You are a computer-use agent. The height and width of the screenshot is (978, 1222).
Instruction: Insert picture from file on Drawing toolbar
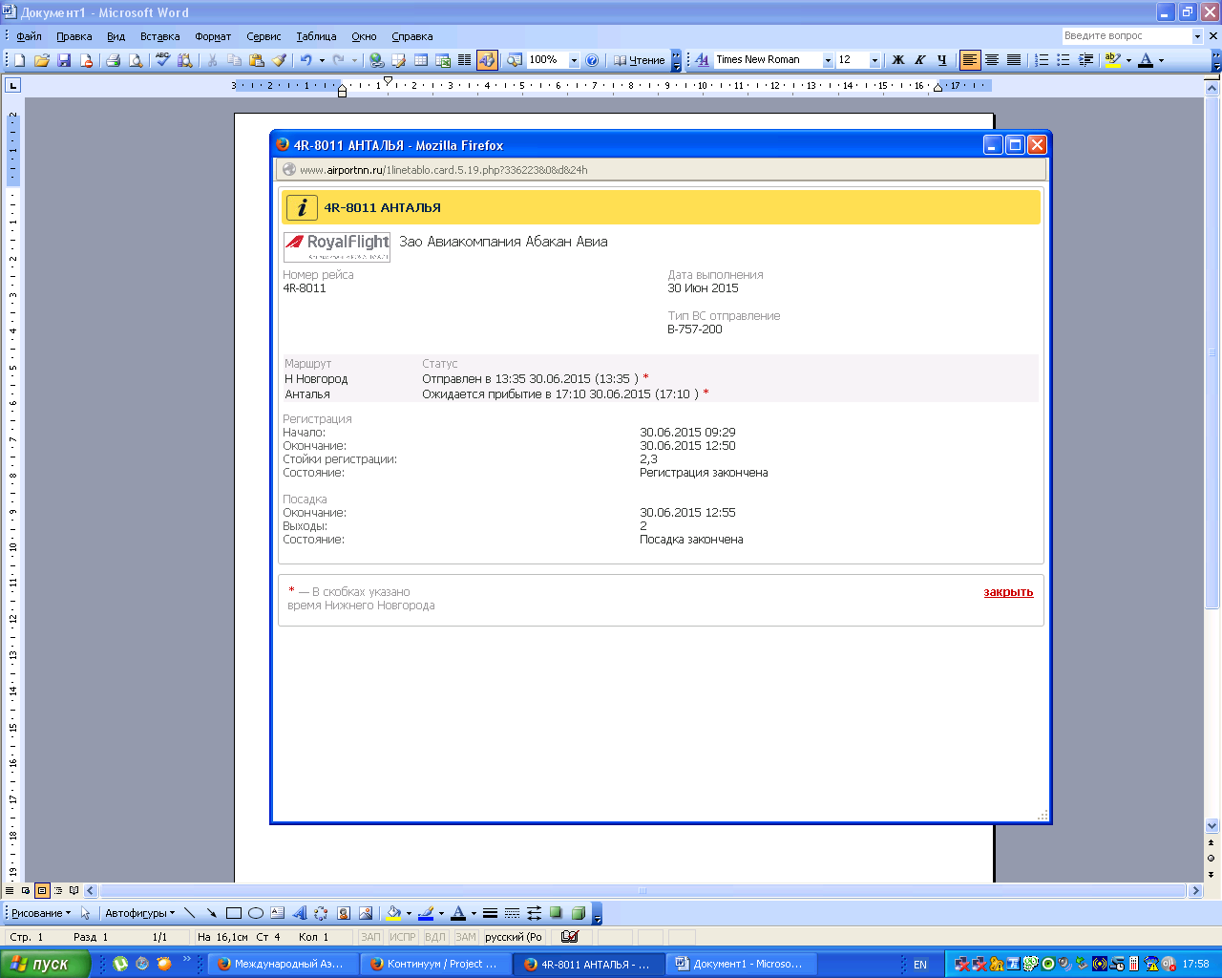(x=366, y=913)
